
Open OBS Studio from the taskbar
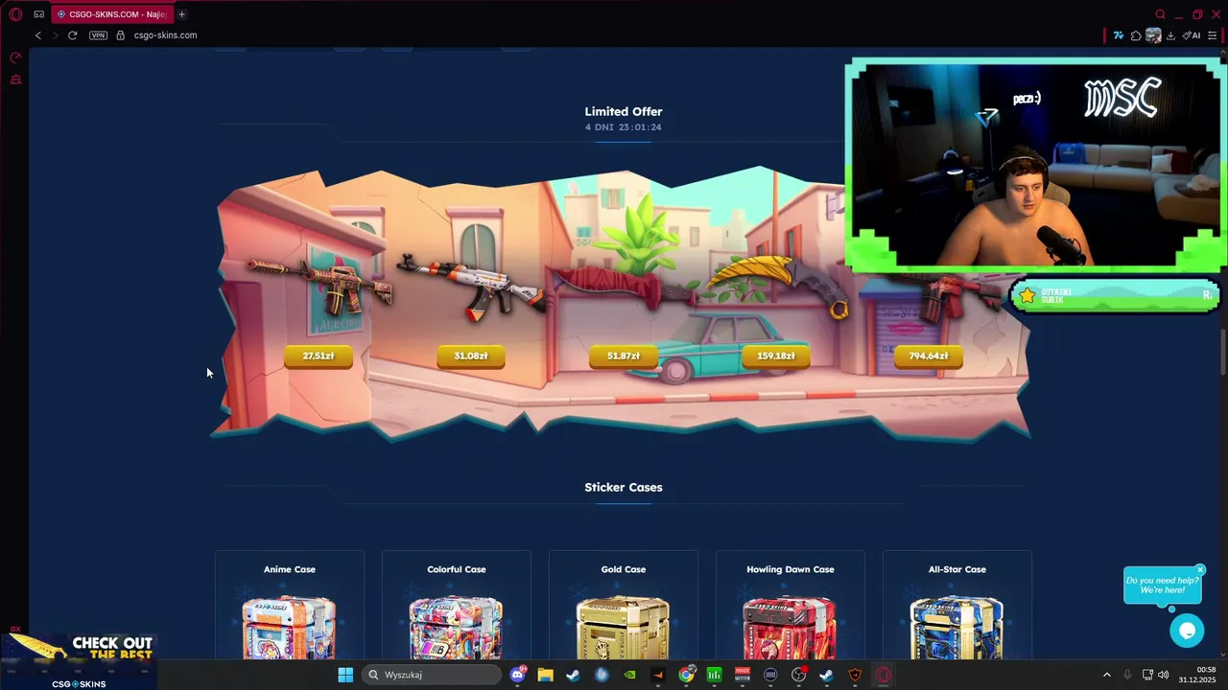click(x=798, y=675)
